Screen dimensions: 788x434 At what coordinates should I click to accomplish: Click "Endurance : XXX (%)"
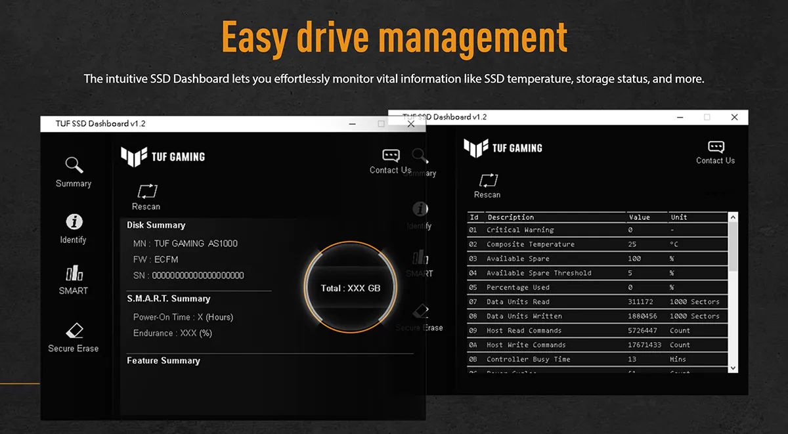(x=173, y=333)
